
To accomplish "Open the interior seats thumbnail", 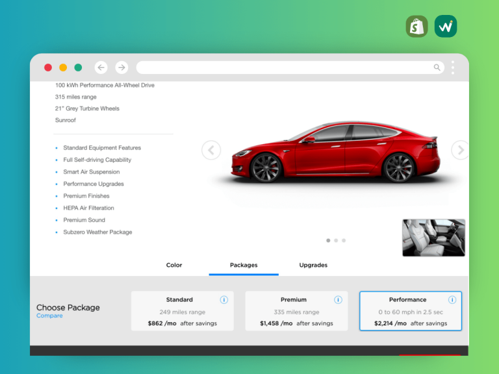I will 433,238.
